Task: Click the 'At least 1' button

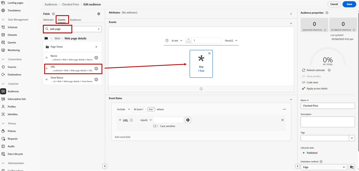Action: pyautogui.click(x=138, y=109)
